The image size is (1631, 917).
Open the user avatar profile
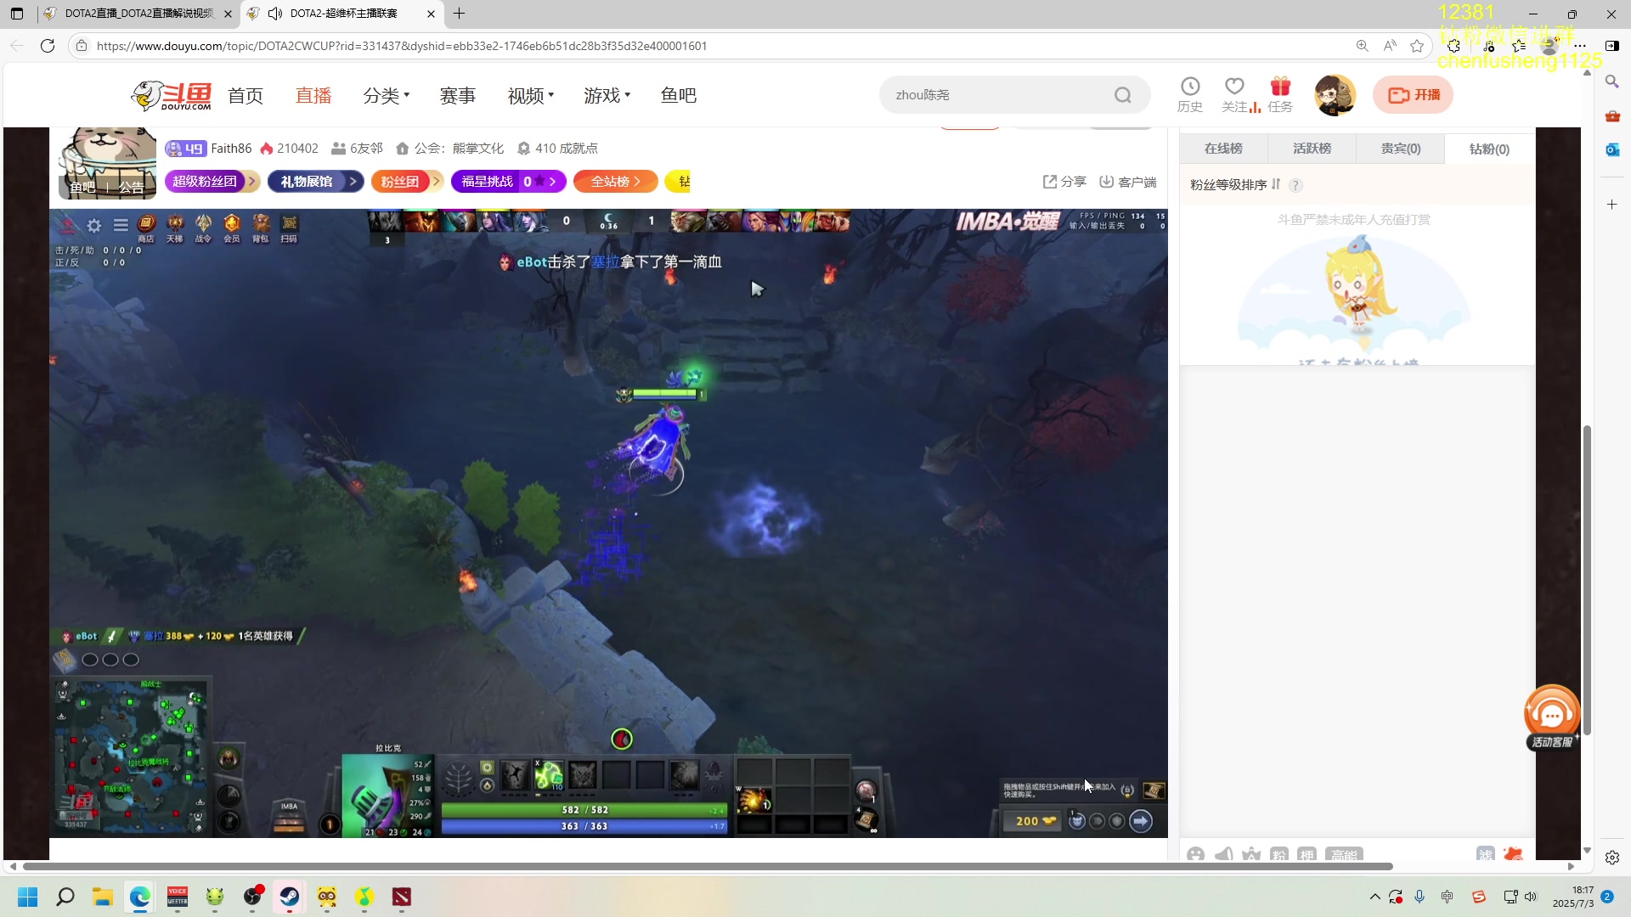[x=1335, y=94]
